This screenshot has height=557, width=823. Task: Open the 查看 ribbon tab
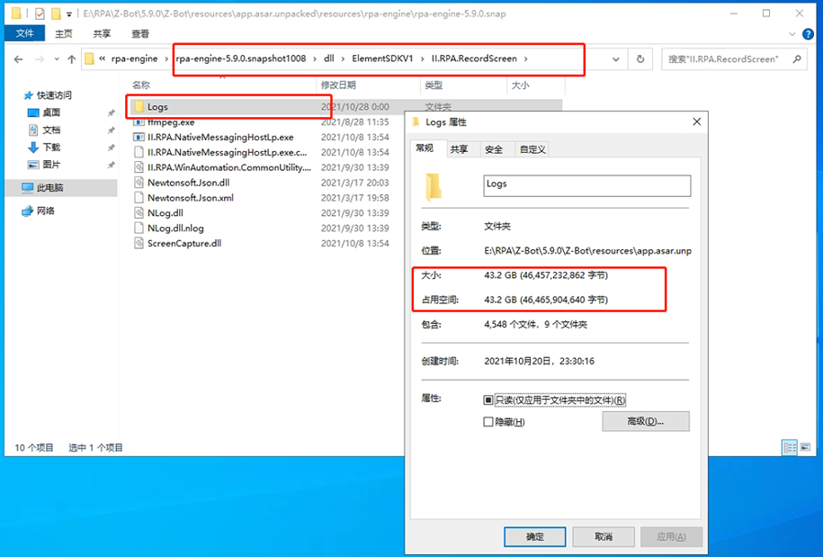click(140, 33)
